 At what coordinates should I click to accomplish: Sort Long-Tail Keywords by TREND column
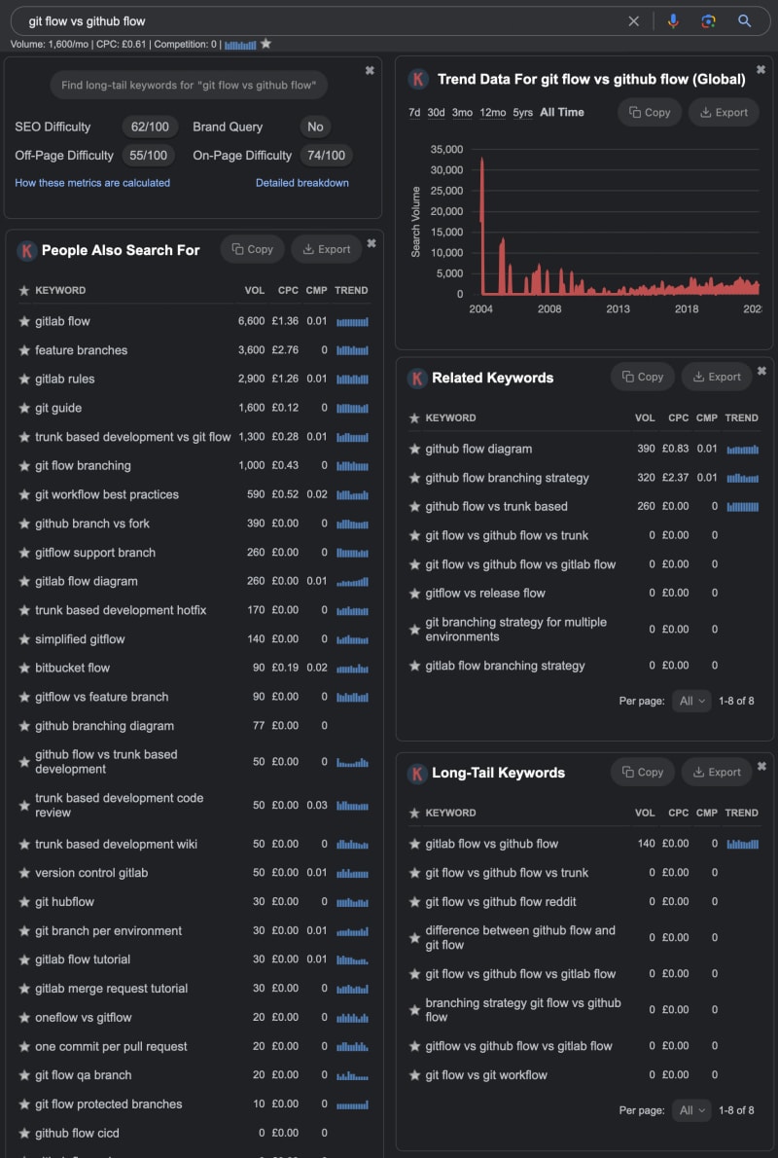(741, 814)
